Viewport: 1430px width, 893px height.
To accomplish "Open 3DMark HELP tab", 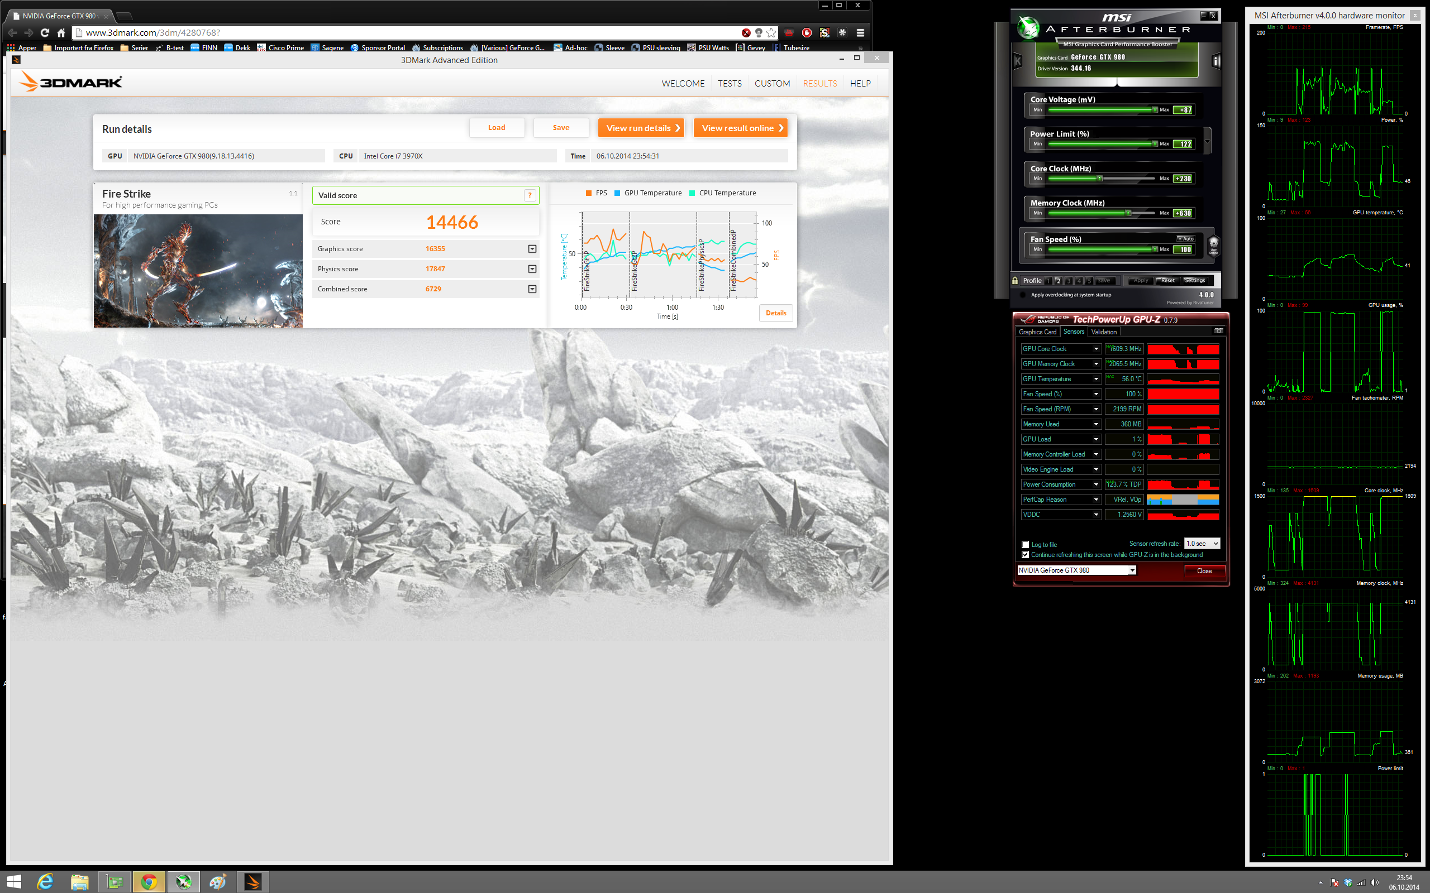I will point(860,83).
